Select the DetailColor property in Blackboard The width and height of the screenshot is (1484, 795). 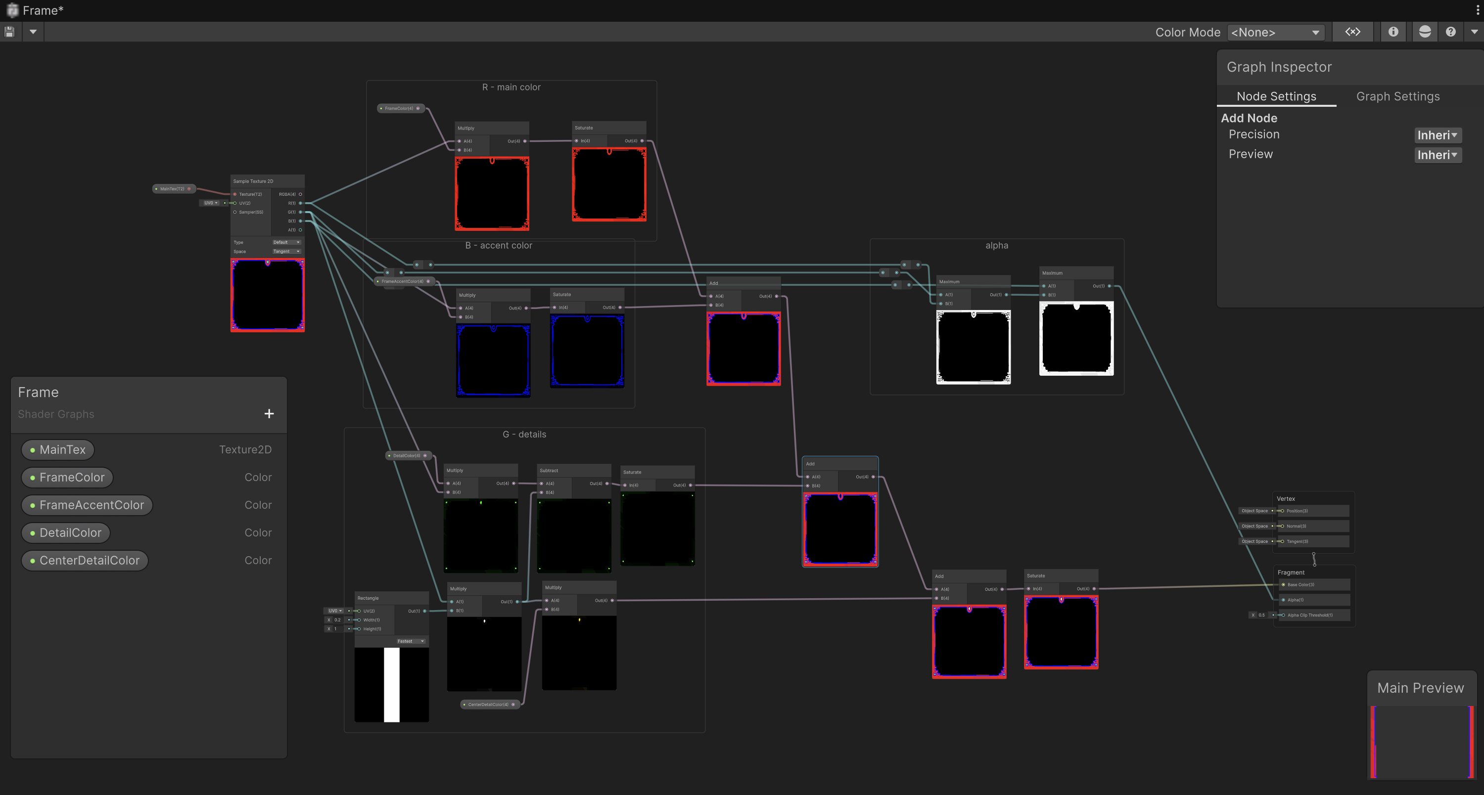pyautogui.click(x=66, y=532)
